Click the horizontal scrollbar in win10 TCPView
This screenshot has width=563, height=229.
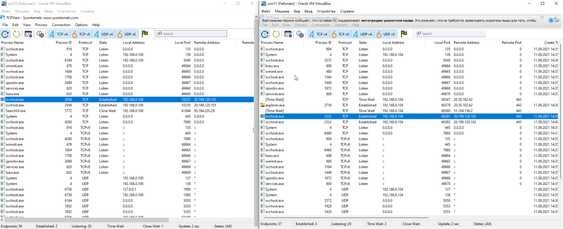(x=86, y=220)
